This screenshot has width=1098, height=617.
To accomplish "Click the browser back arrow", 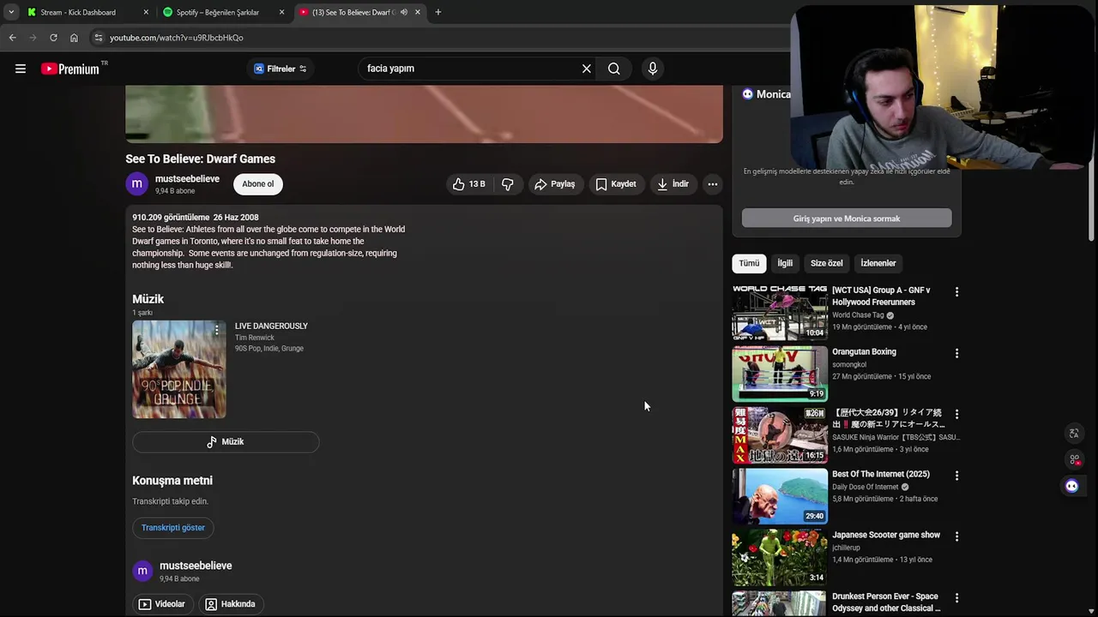I will point(12,38).
